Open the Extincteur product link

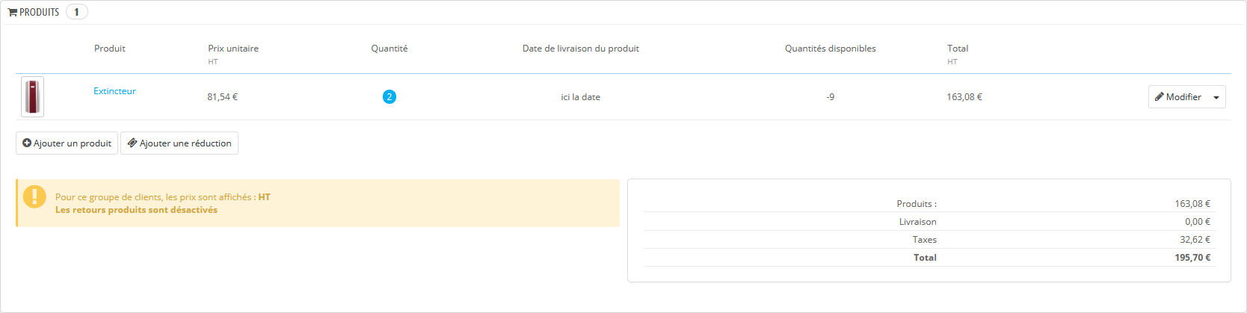(114, 91)
